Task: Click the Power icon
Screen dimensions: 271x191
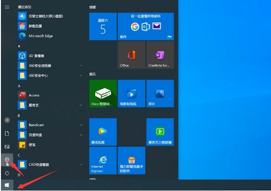Action: [7, 173]
